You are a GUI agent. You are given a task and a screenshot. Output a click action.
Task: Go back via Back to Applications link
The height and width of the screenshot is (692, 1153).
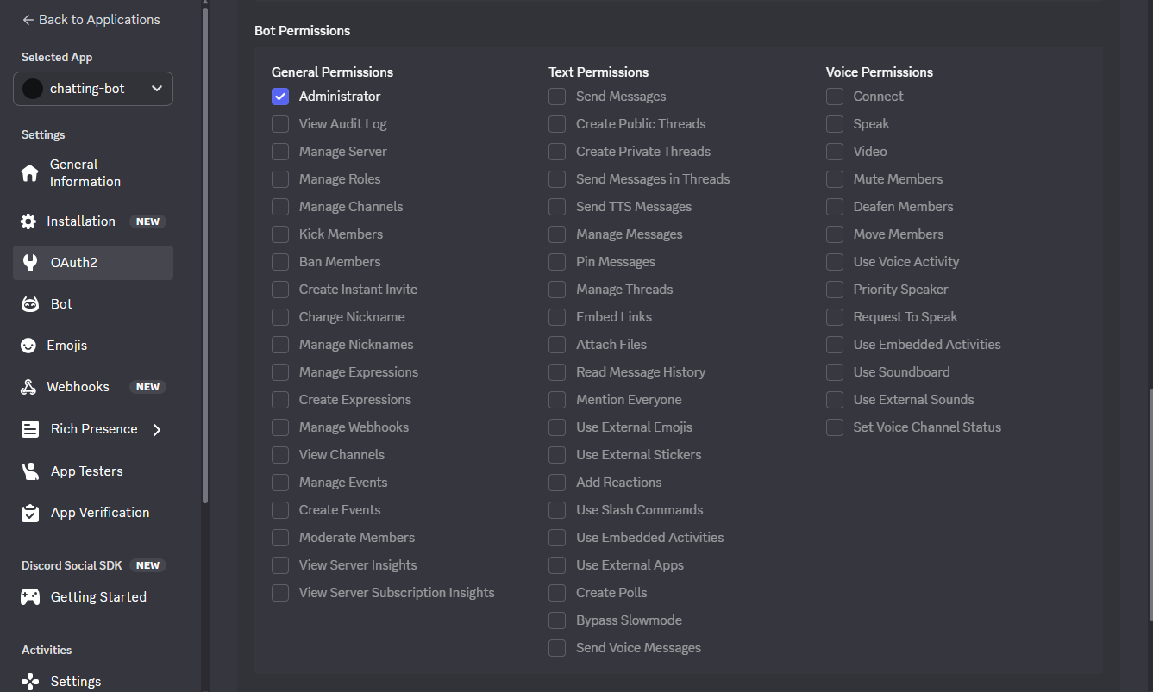(x=91, y=19)
